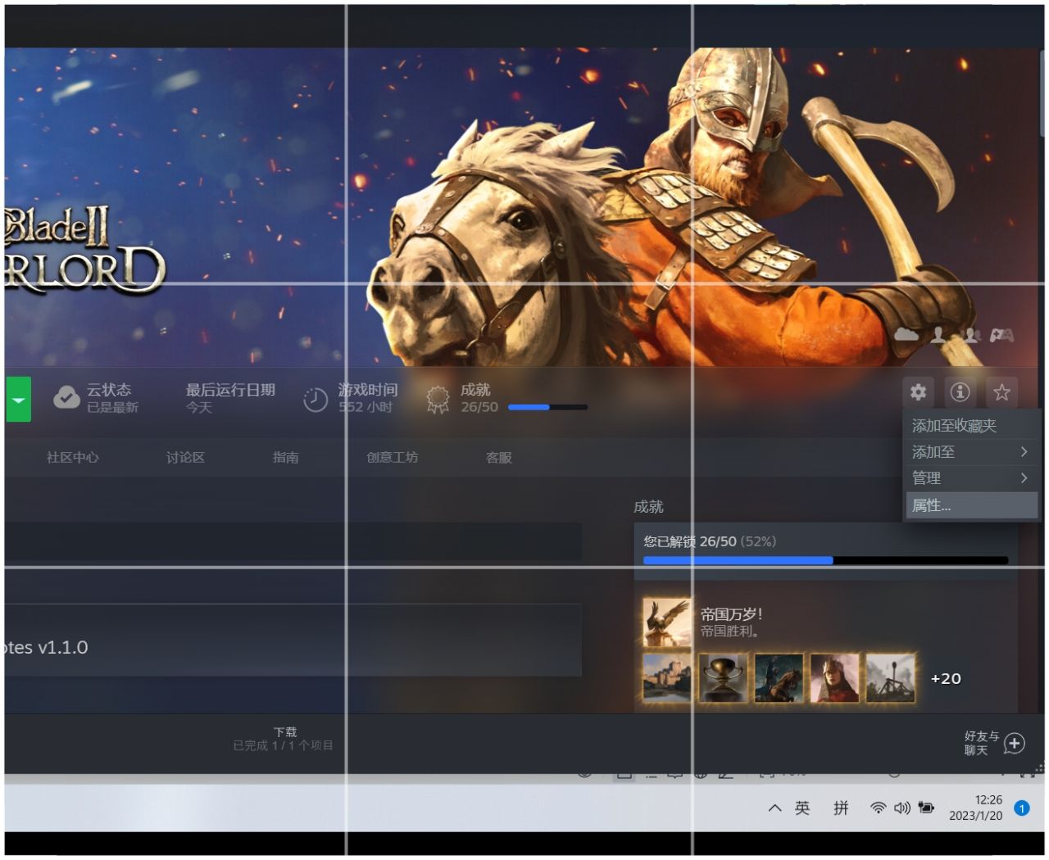Viewport: 1049px width, 860px height.
Task: Click the cloud status checkmark icon
Action: pos(66,398)
